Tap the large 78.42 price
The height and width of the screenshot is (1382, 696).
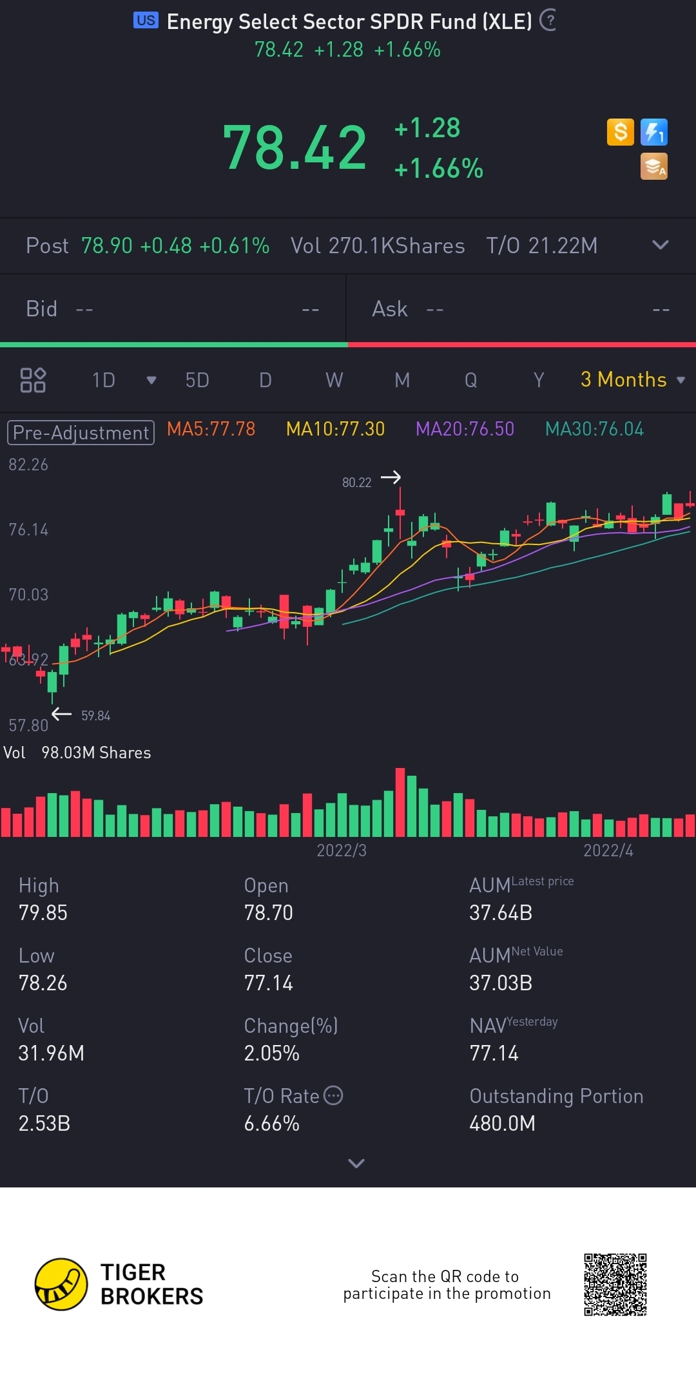click(x=295, y=148)
